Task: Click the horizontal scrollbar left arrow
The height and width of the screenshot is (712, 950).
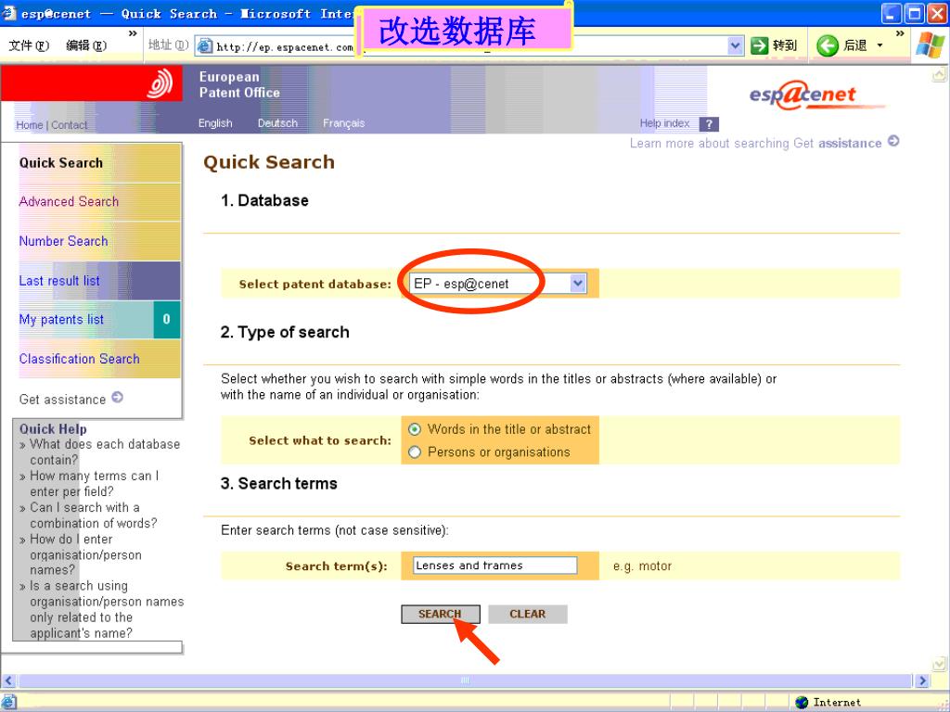Action: (x=8, y=680)
